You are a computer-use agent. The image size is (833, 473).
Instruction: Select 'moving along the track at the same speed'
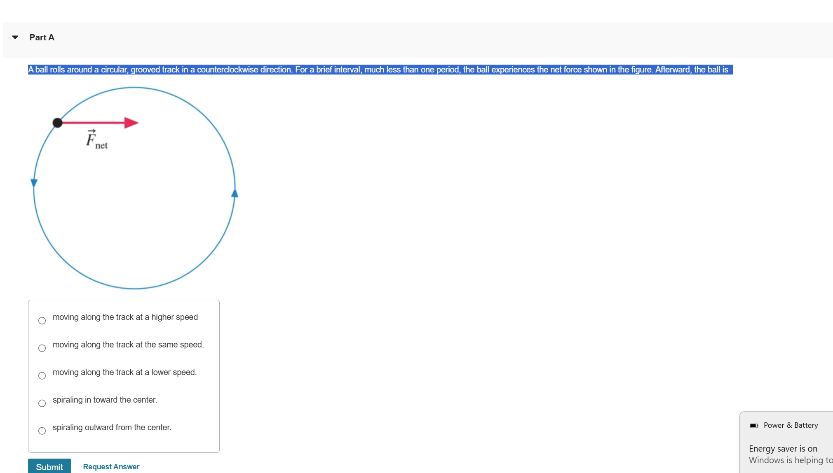42,348
